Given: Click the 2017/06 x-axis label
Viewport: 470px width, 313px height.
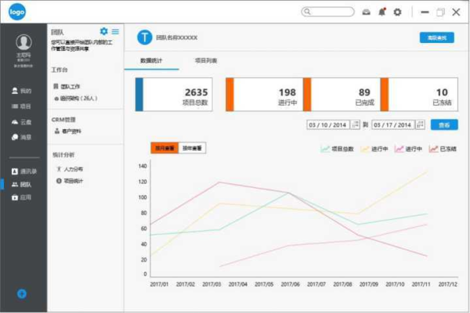Looking at the screenshot, I should pos(290,284).
